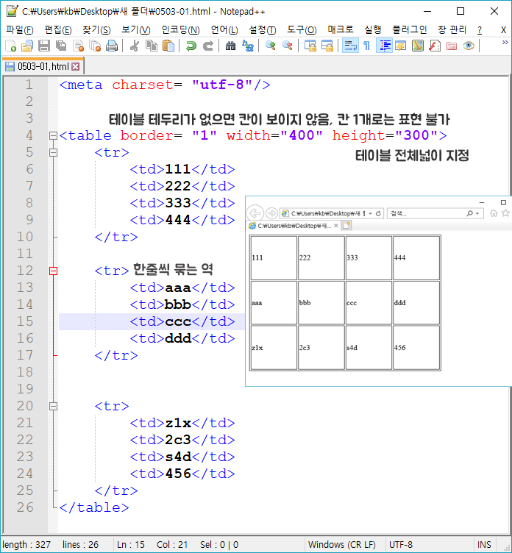Open the 찾기(S) menu
This screenshot has height=553, width=512.
[96, 29]
